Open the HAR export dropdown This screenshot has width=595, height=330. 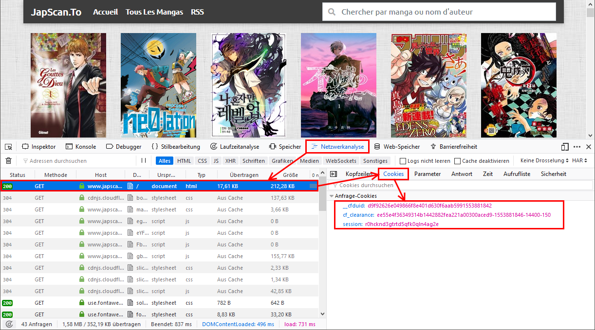pos(579,160)
